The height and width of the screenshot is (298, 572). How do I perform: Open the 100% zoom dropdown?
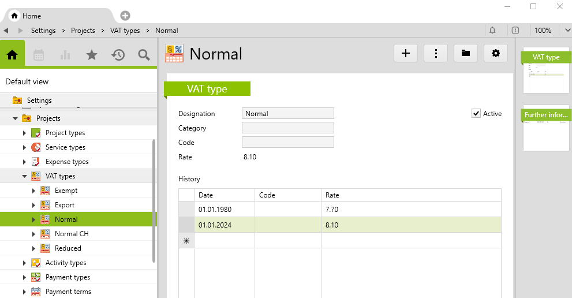(547, 31)
